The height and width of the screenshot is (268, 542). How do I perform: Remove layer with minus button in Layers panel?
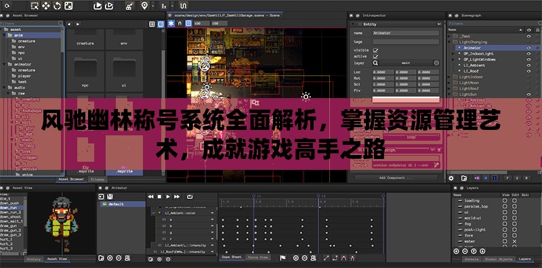(465, 251)
